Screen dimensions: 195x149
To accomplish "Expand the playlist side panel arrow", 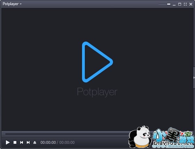I will coord(194,78).
